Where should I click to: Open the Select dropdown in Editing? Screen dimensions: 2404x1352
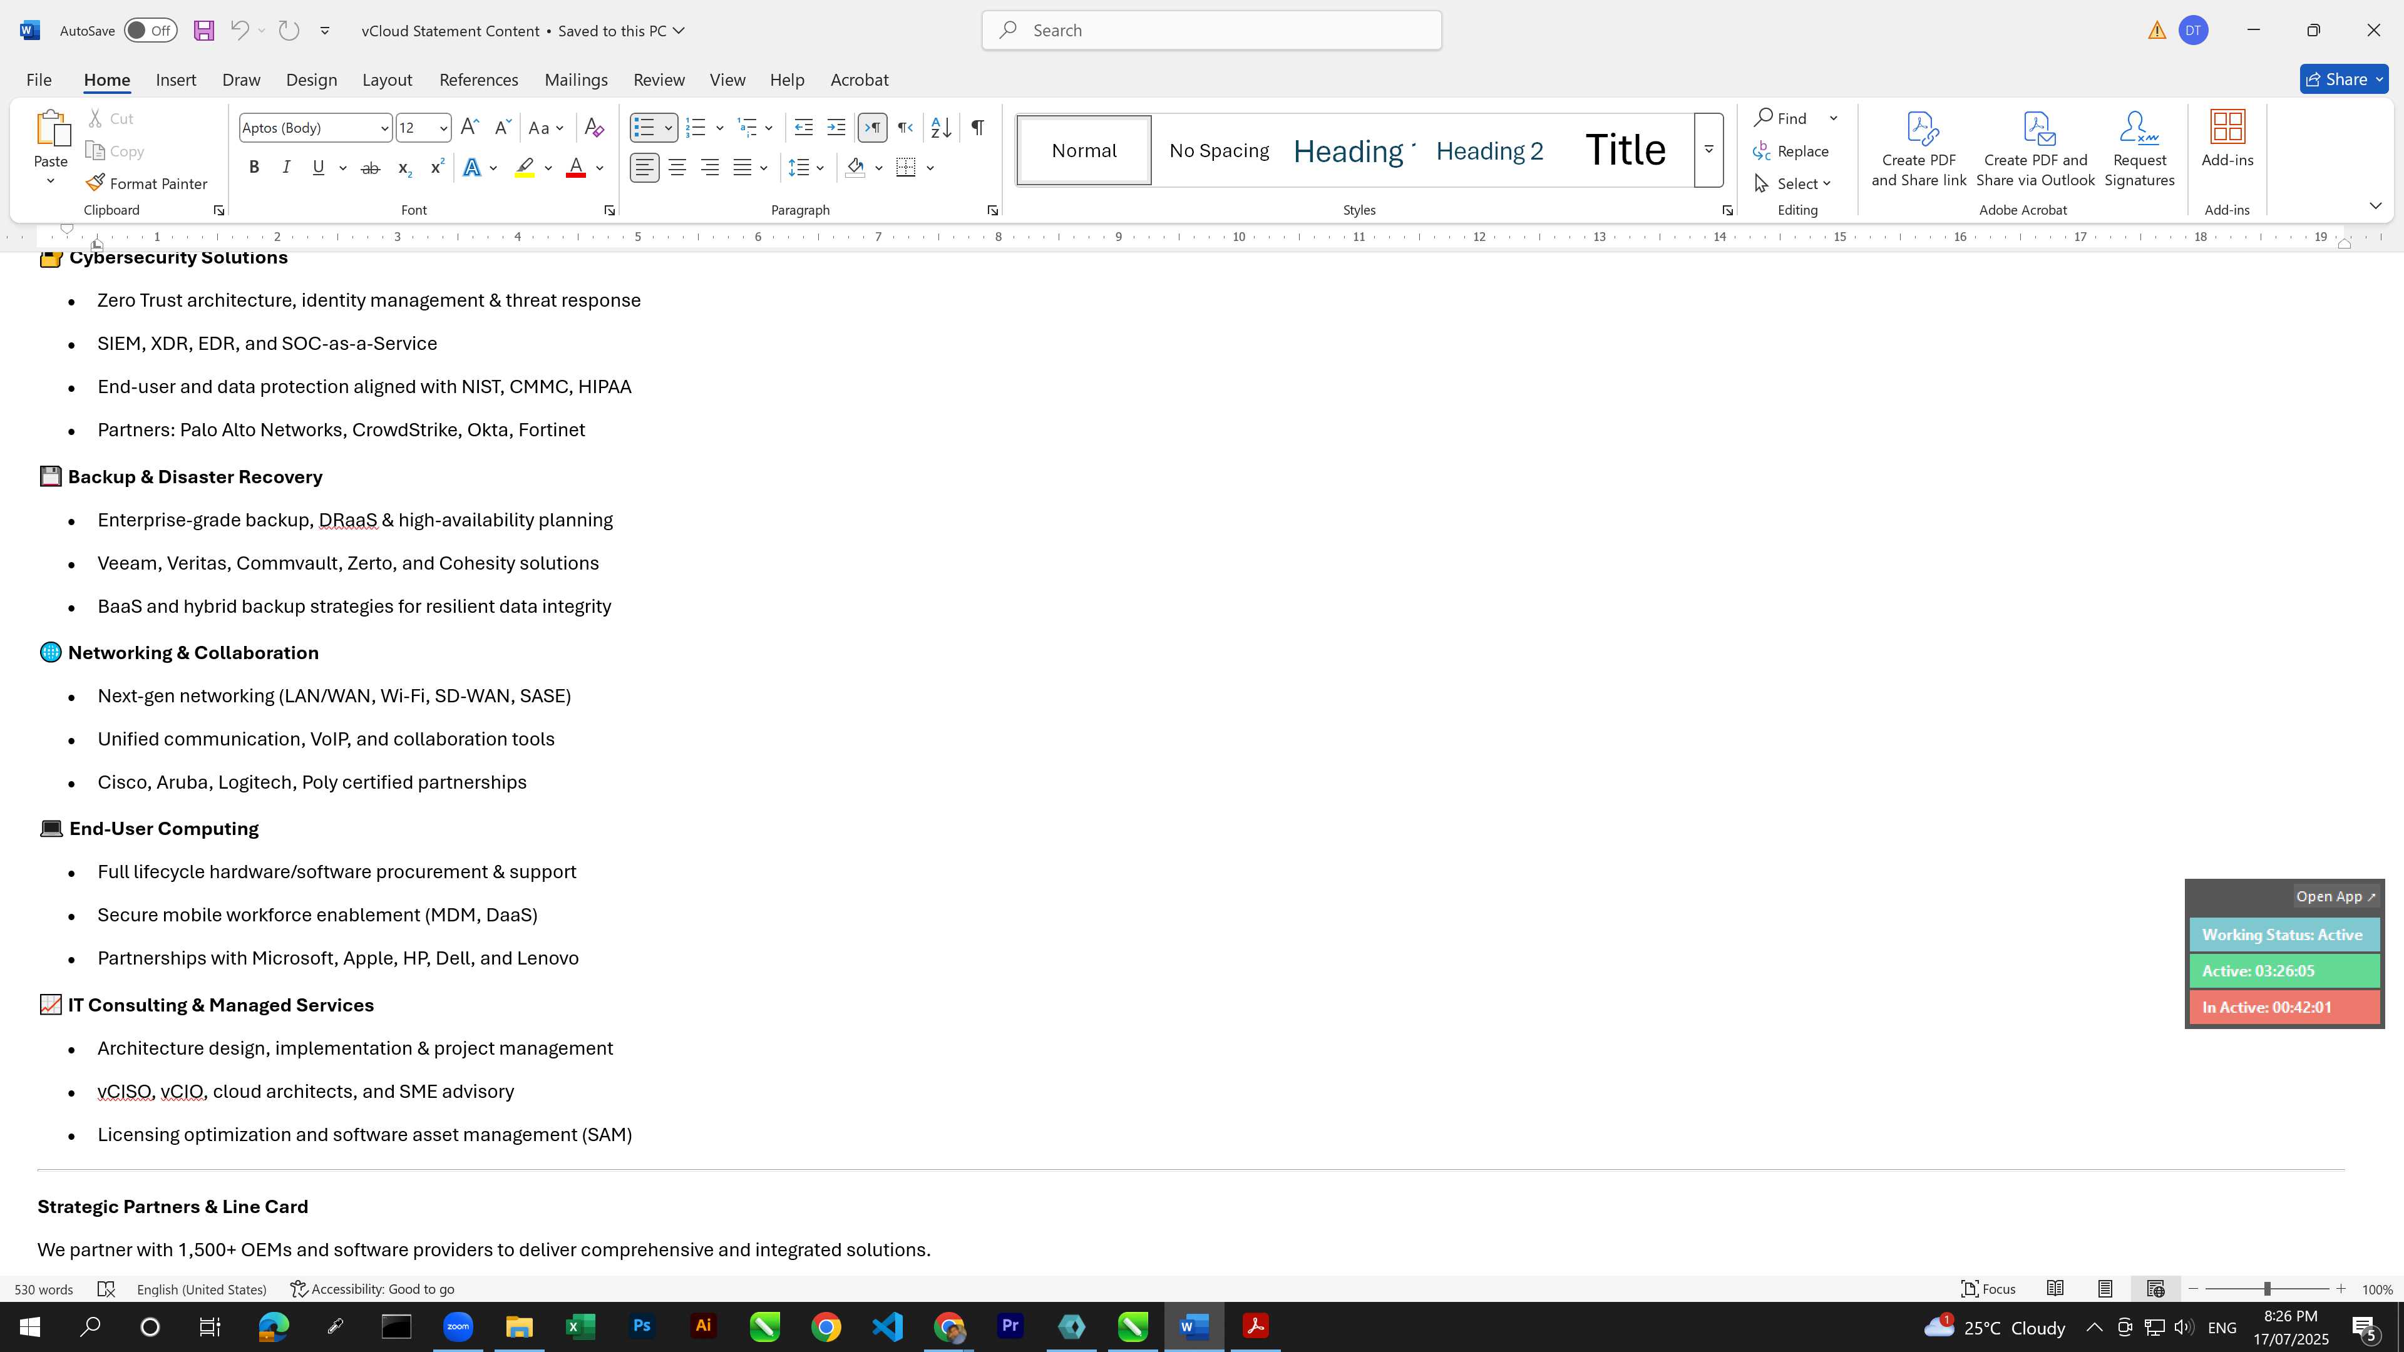pos(1793,184)
